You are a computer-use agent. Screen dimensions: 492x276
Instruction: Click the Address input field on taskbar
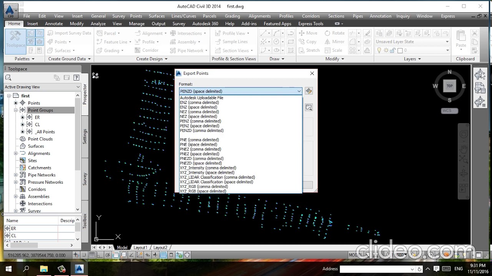pos(375,269)
